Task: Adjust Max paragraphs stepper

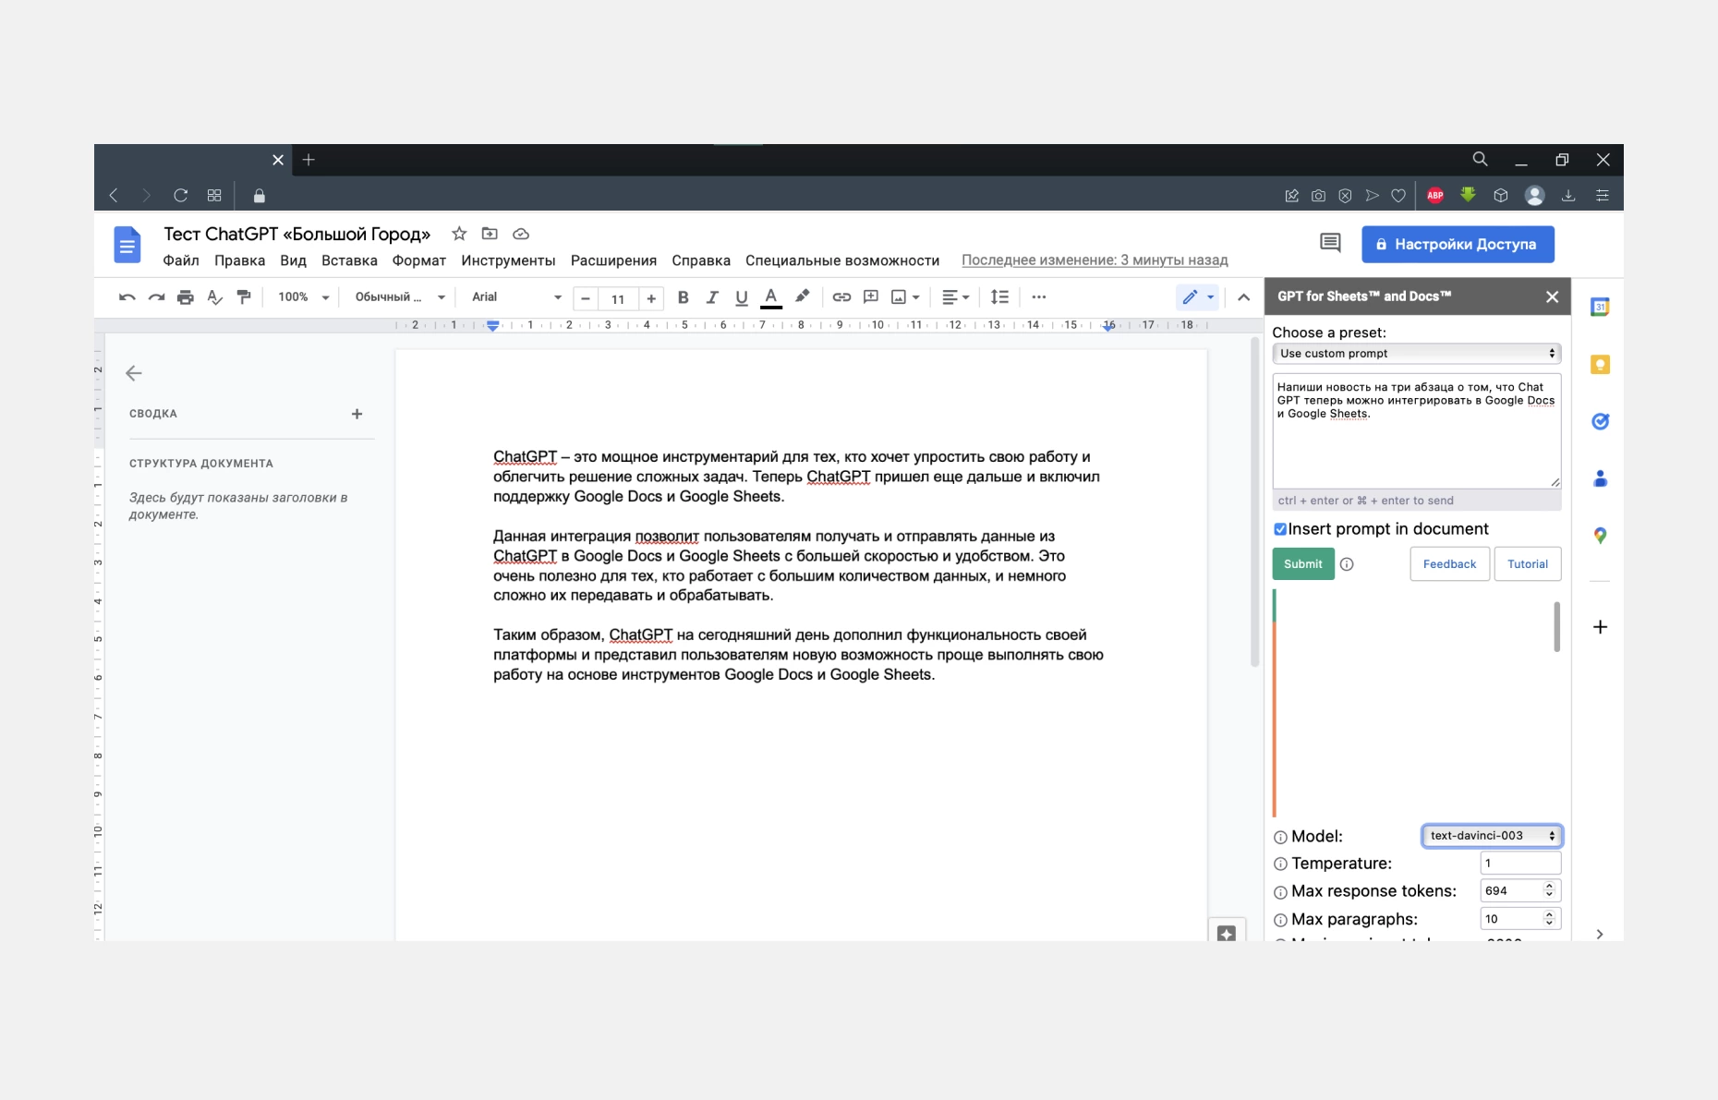Action: click(x=1550, y=919)
